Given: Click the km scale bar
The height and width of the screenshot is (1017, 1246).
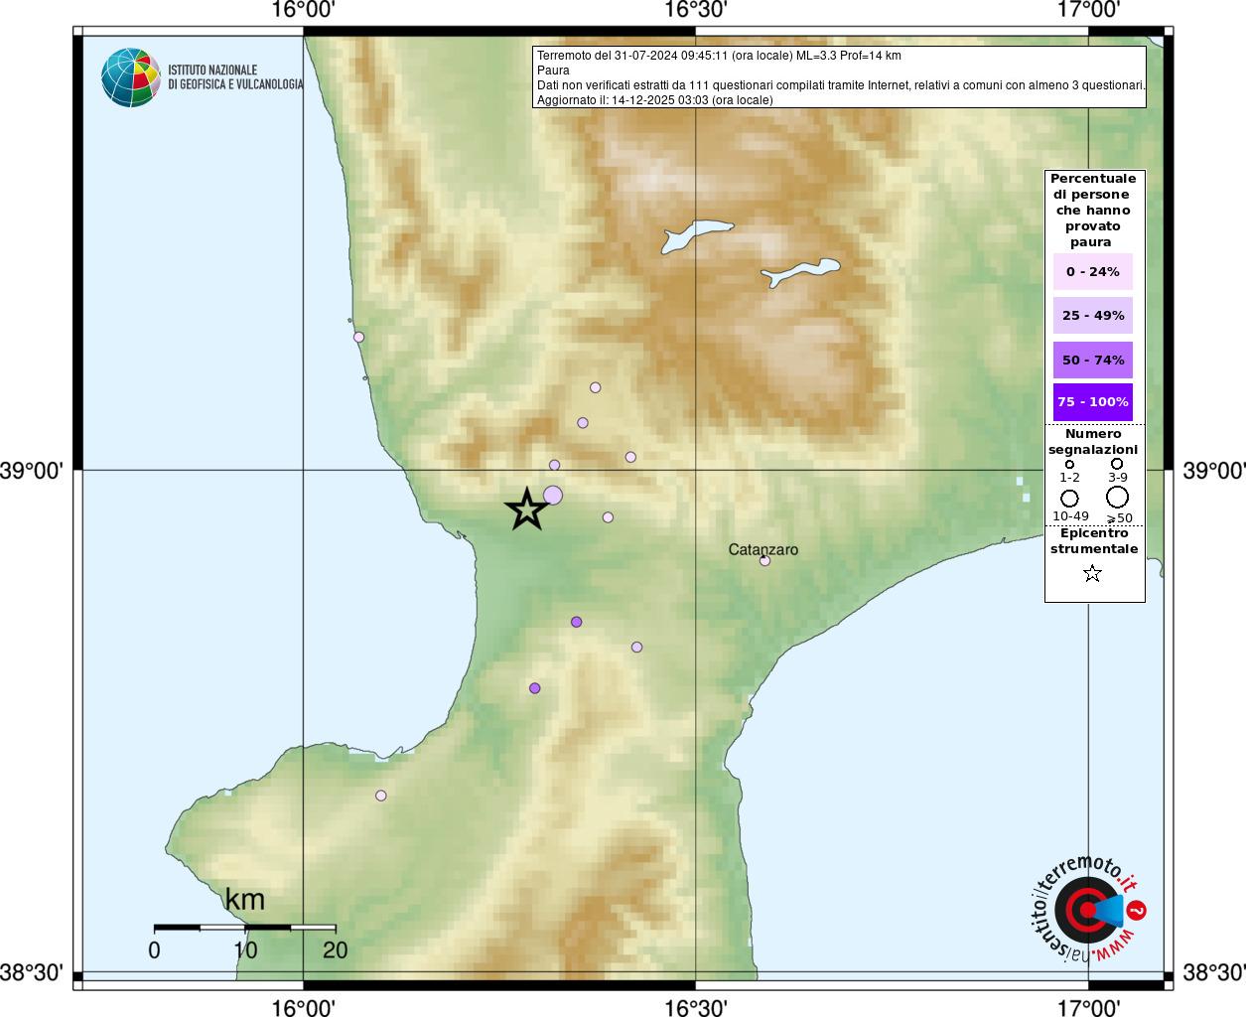Looking at the screenshot, I should tap(244, 928).
